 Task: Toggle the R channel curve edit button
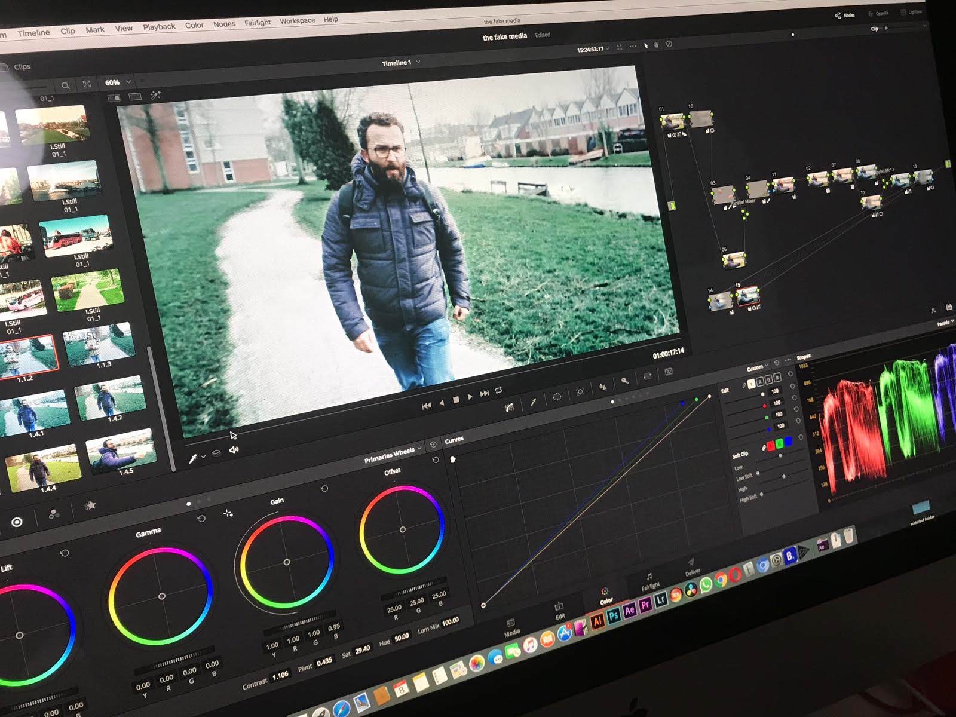tap(760, 381)
